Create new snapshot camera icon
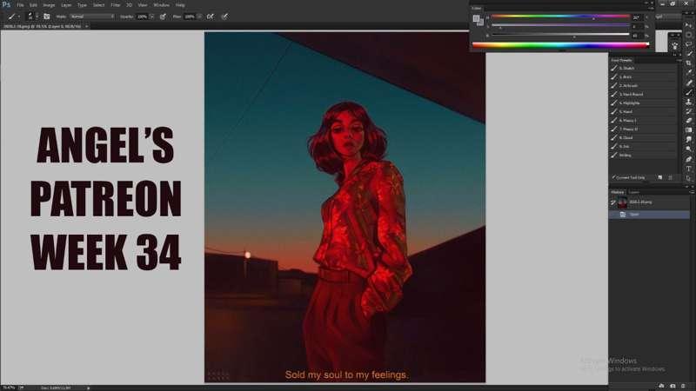Image resolution: width=696 pixels, height=391 pixels. [673, 387]
